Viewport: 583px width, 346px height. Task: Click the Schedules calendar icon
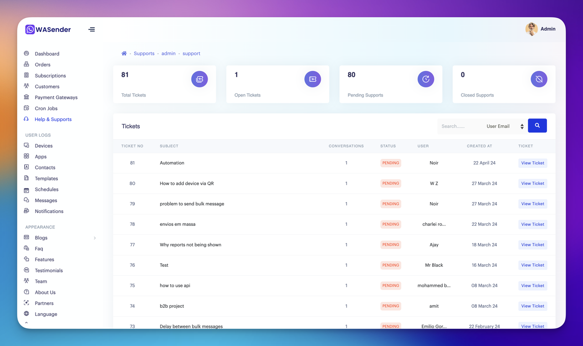26,189
